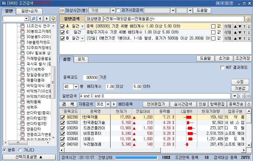
Task: Click the 종목코드 005930 input field
Action: tap(90, 78)
